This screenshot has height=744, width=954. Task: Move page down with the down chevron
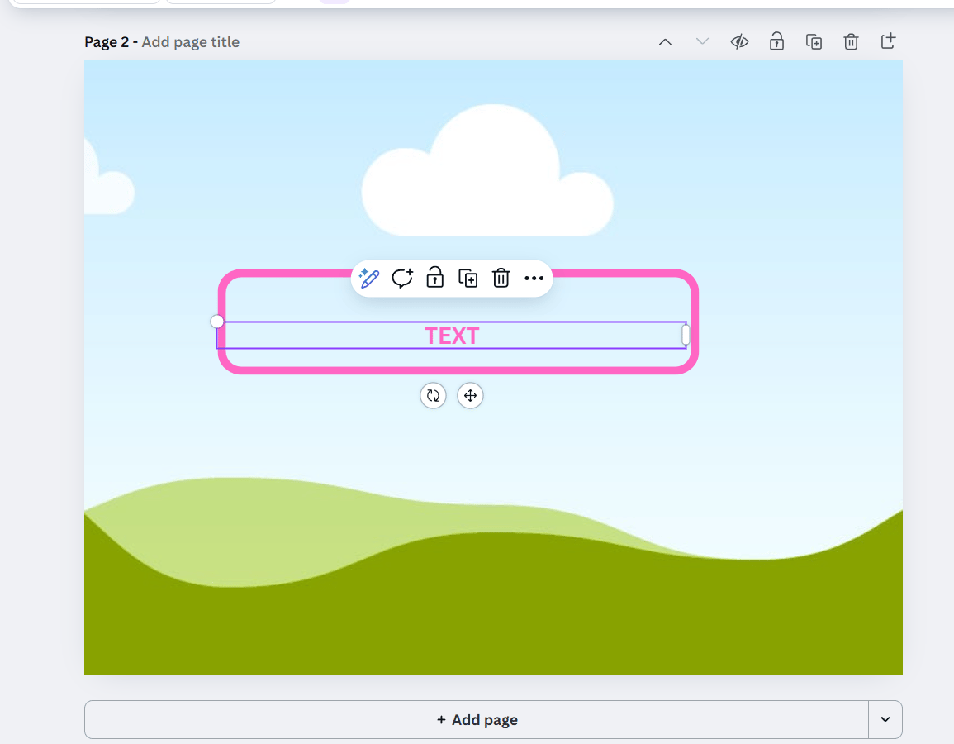tap(702, 42)
